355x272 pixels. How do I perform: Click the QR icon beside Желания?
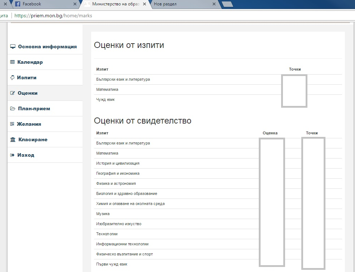click(x=12, y=124)
